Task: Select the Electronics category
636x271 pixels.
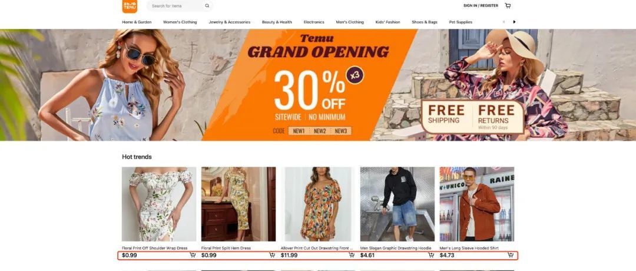Action: coord(314,22)
